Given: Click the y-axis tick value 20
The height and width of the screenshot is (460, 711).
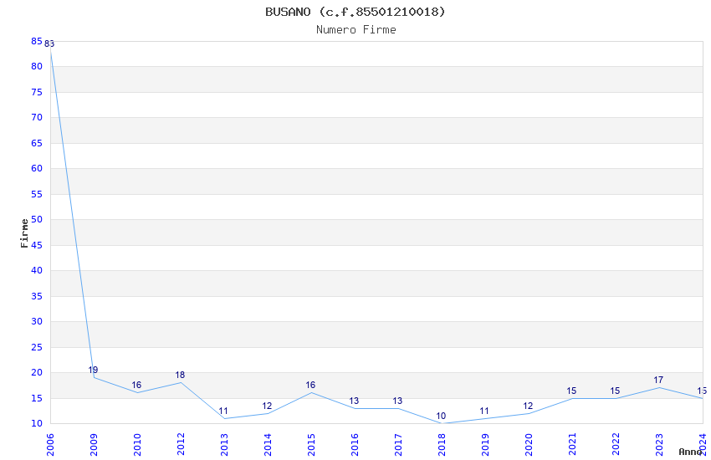Looking at the screenshot, I should (x=37, y=372).
